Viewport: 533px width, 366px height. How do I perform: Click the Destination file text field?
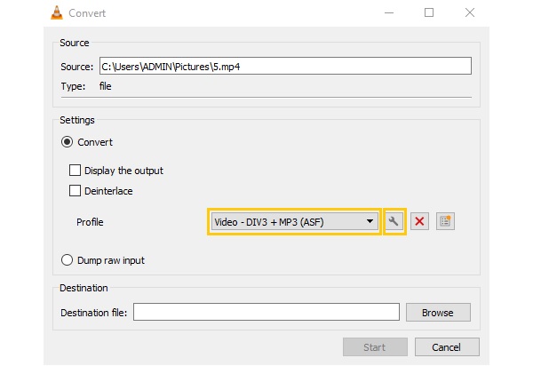[x=266, y=312]
